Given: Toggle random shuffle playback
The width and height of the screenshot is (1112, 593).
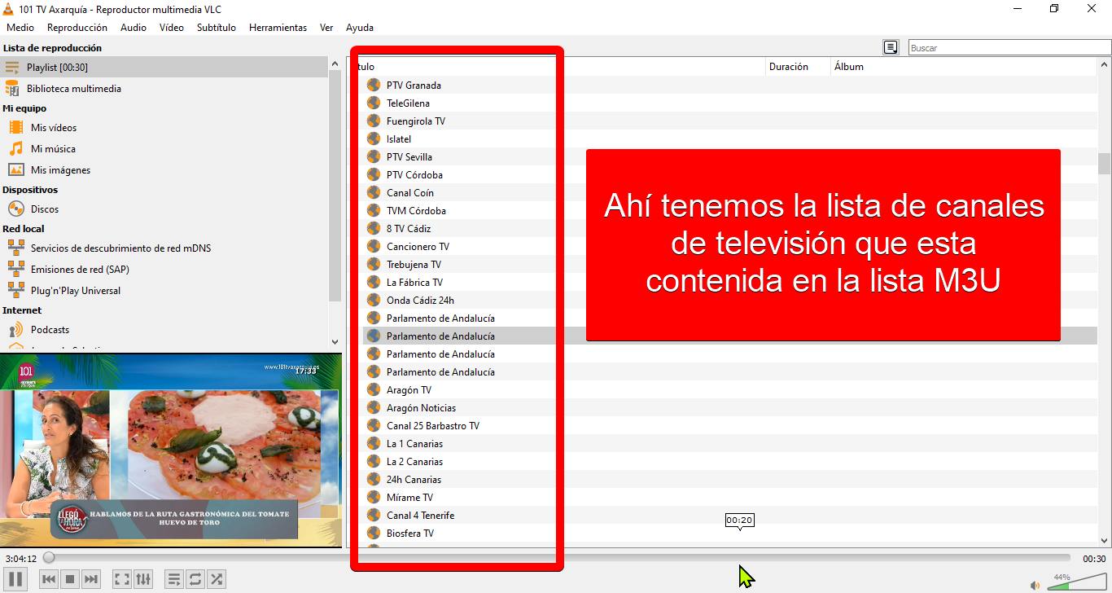Looking at the screenshot, I should tap(217, 579).
